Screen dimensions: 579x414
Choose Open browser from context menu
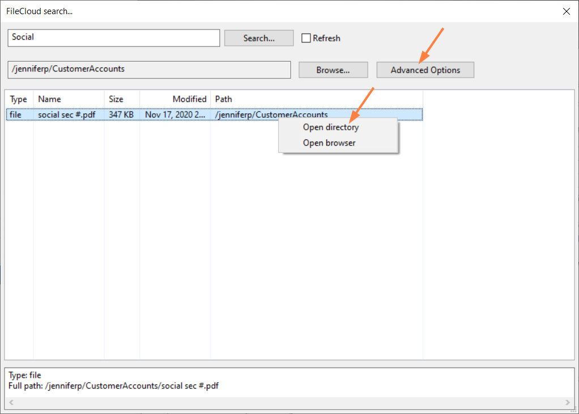(x=329, y=143)
